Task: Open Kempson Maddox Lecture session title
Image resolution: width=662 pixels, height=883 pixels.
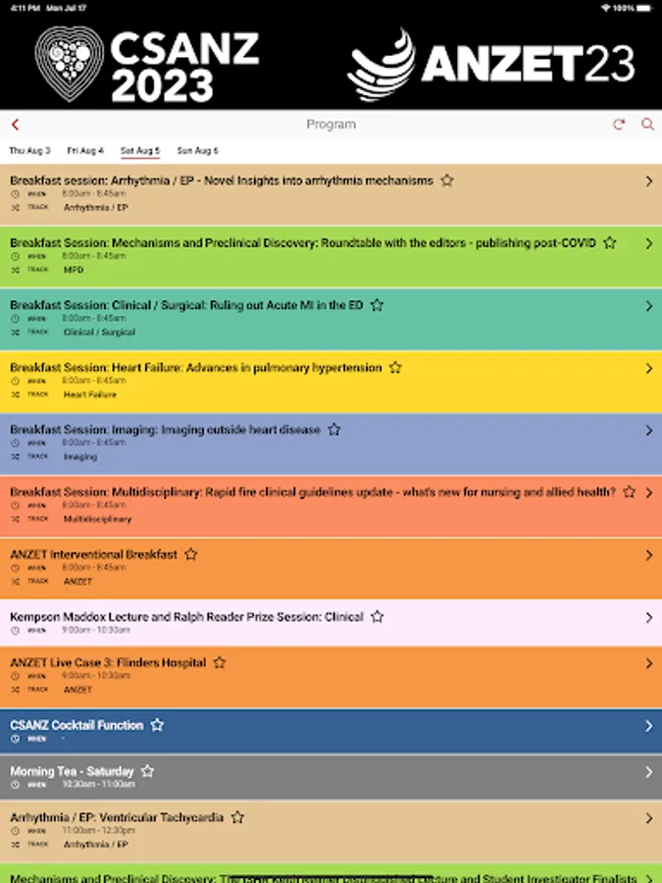Action: tap(186, 617)
